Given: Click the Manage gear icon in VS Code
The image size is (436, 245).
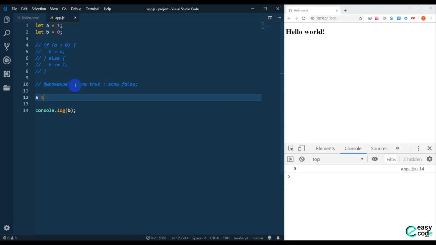Looking at the screenshot, I should pos(6,228).
